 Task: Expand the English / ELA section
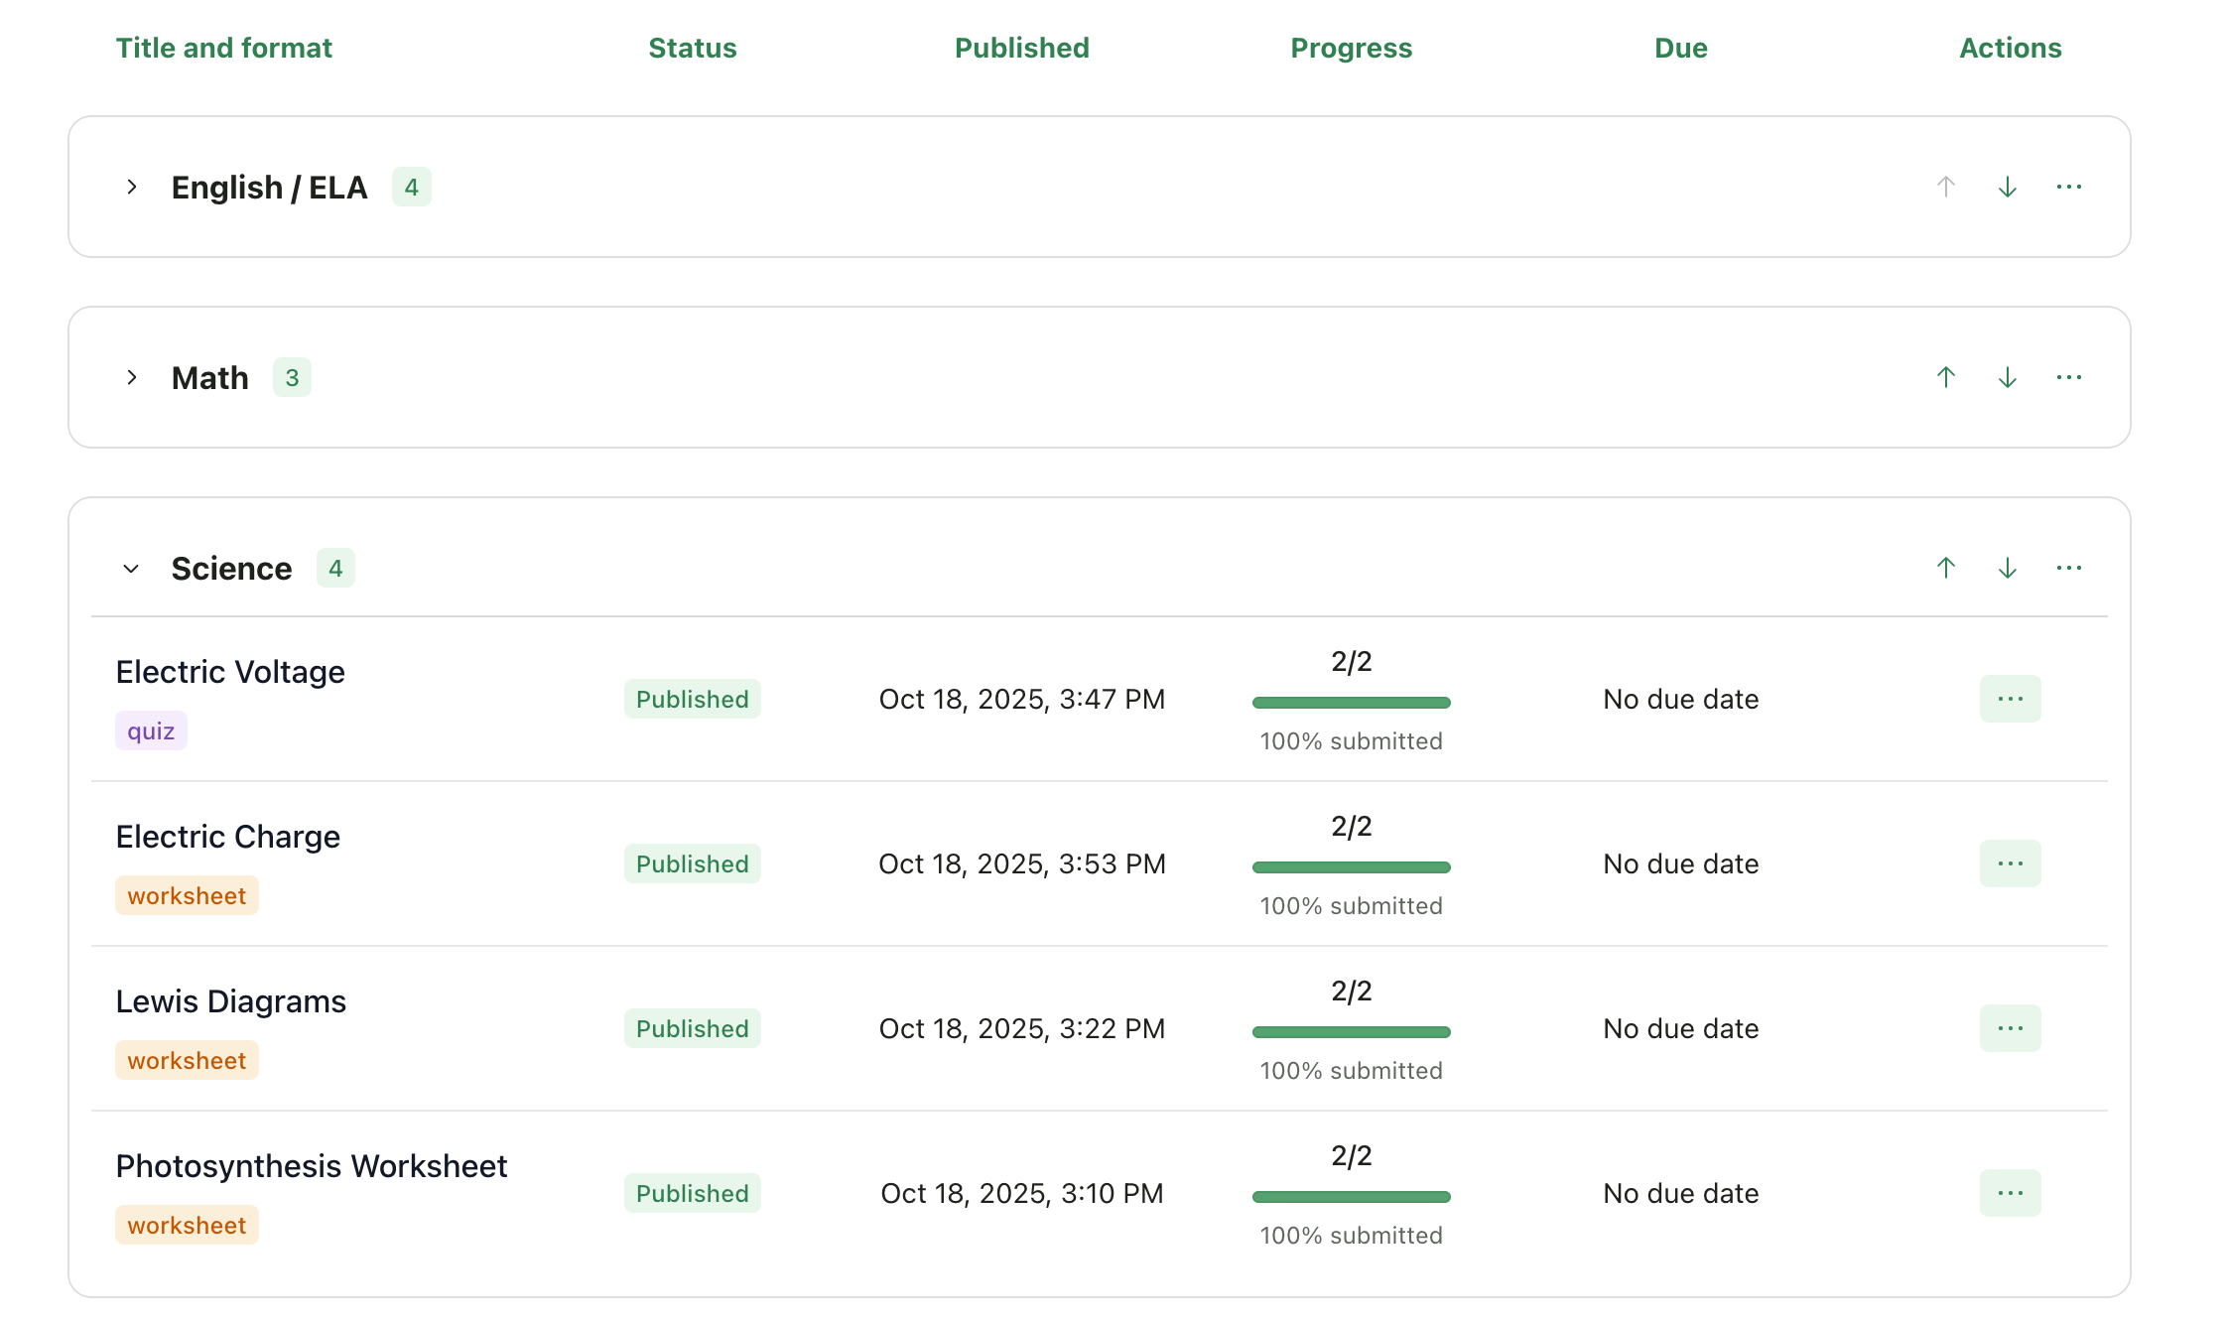[x=131, y=187]
